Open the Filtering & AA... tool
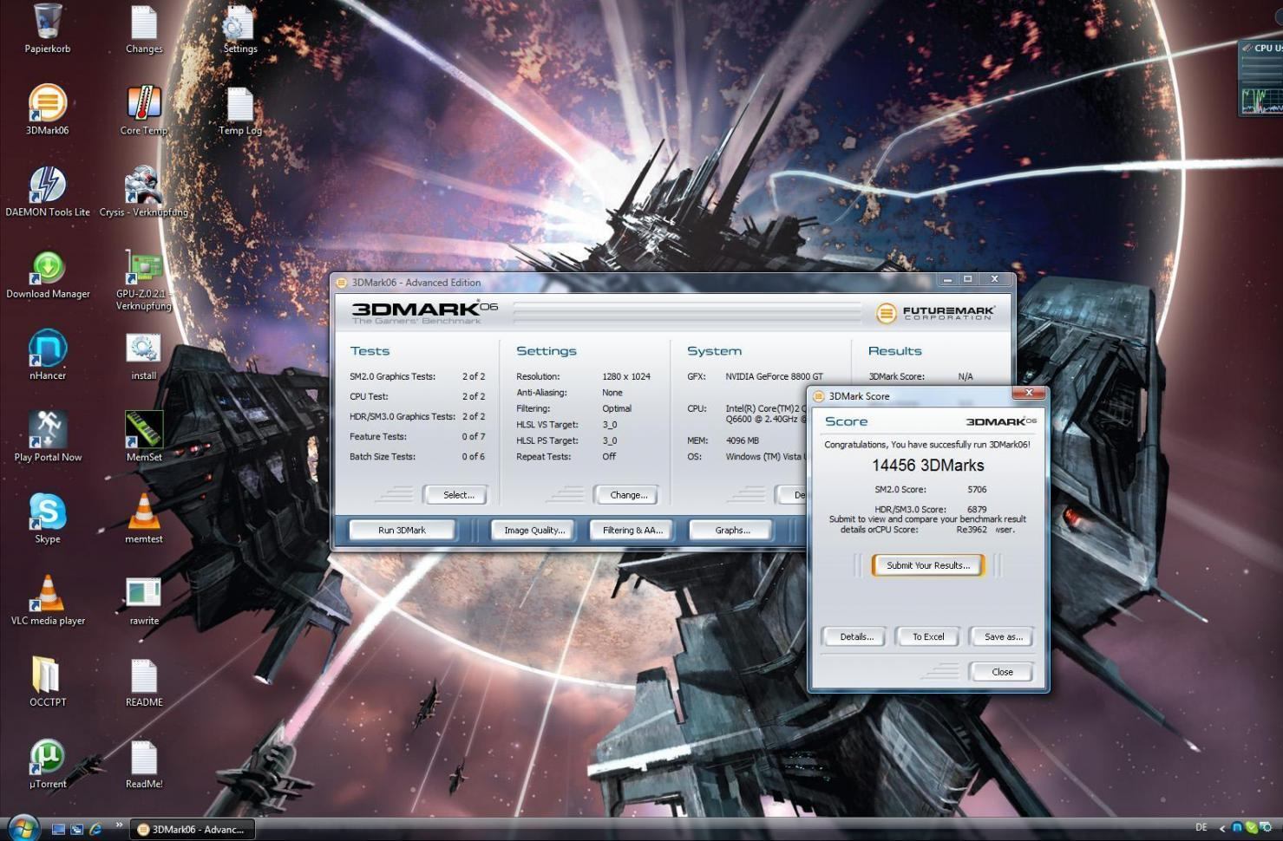This screenshot has width=1283, height=841. pos(632,530)
